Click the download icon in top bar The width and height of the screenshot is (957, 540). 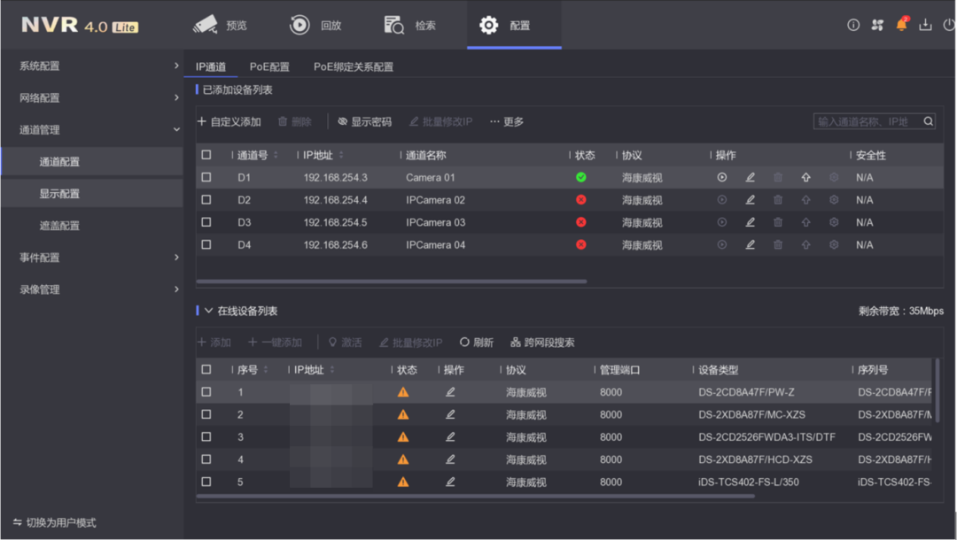(925, 25)
